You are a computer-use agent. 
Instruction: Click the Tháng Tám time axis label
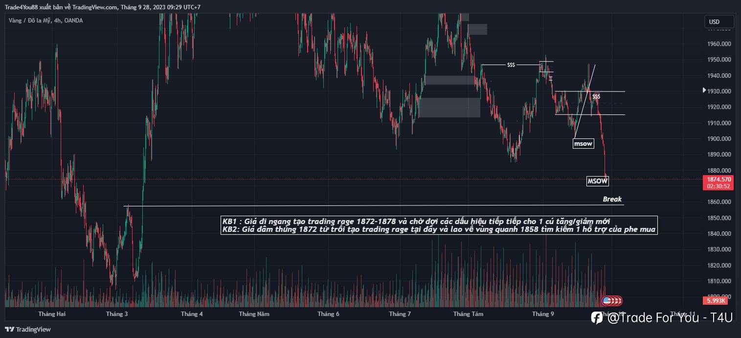point(468,314)
